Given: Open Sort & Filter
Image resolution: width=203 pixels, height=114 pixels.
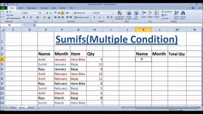Looking at the screenshot, I should (x=176, y=15).
